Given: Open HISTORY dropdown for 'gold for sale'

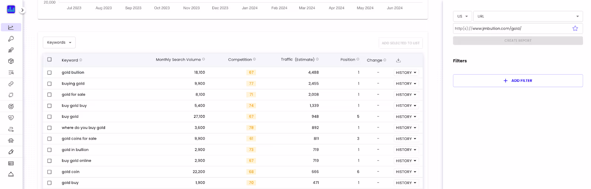Looking at the screenshot, I should click(406, 95).
